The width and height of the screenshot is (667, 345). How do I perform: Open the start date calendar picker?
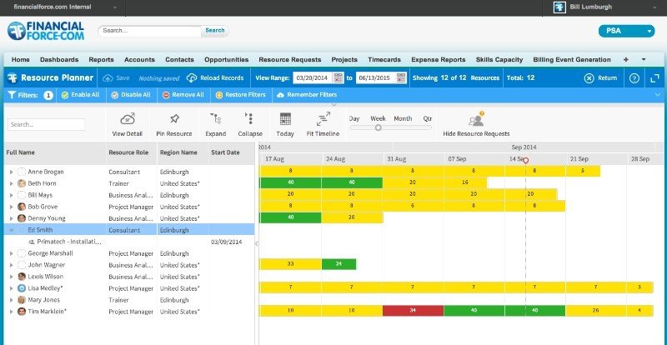point(339,77)
